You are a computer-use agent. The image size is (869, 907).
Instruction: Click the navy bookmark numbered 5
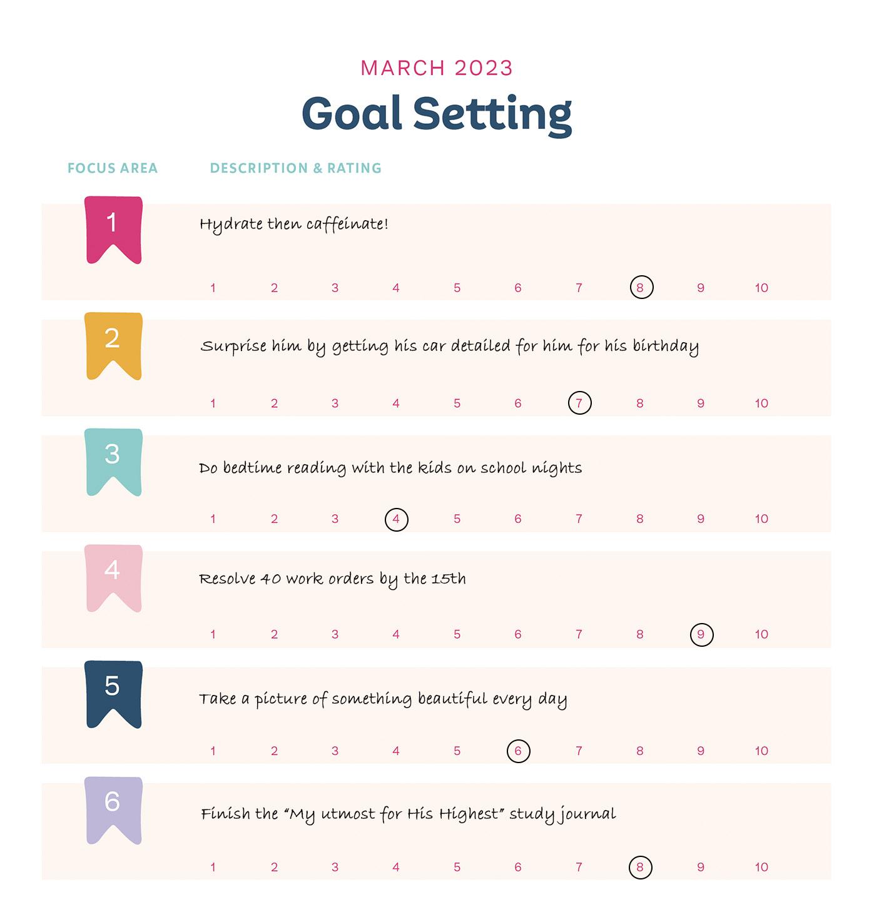pos(113,692)
